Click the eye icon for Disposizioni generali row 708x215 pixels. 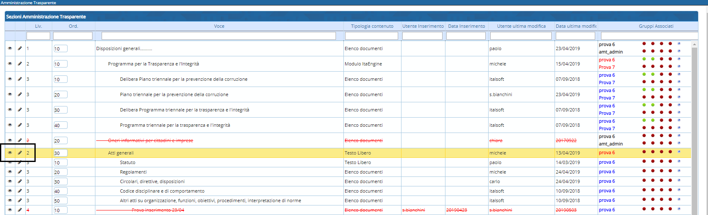click(10, 48)
